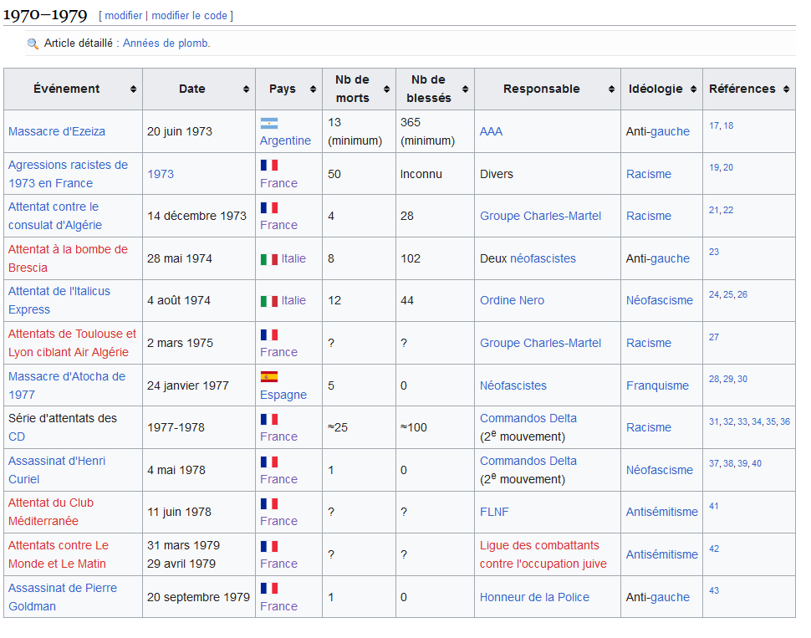Sort by Idéologie column arrows
Screen dimensions: 811x638
click(x=693, y=89)
